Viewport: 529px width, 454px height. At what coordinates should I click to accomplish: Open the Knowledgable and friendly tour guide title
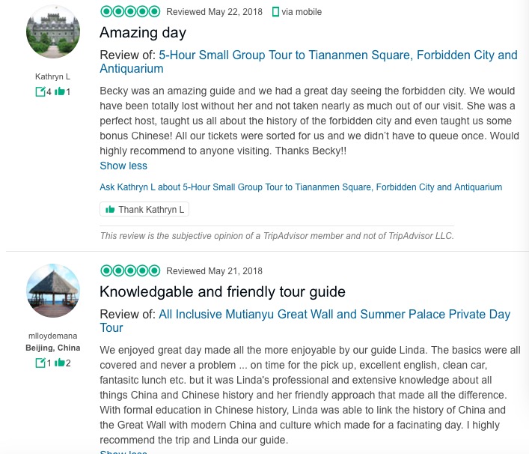click(x=222, y=292)
